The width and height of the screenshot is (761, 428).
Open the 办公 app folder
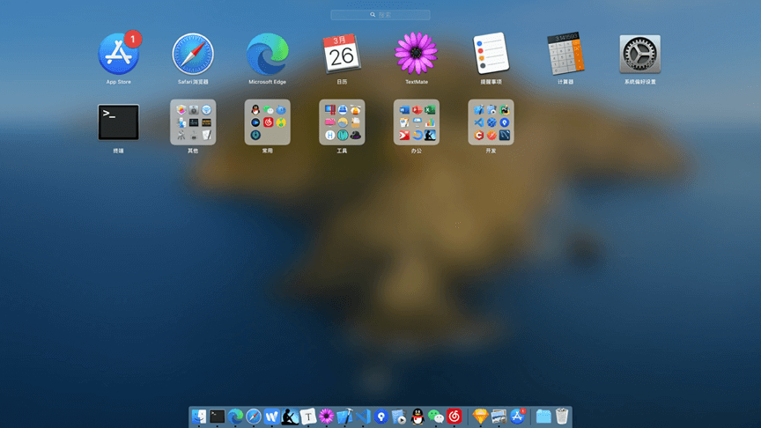click(x=417, y=122)
